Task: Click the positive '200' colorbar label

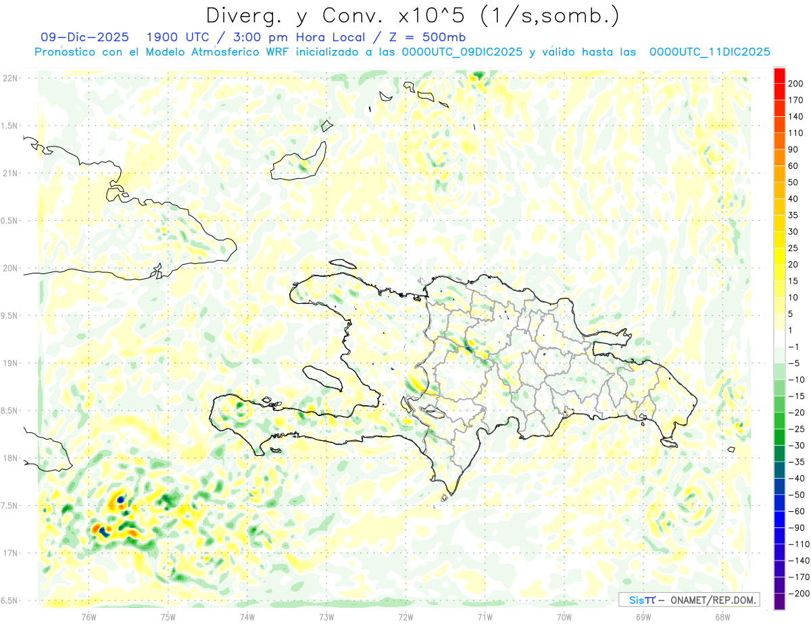Action: [795, 84]
